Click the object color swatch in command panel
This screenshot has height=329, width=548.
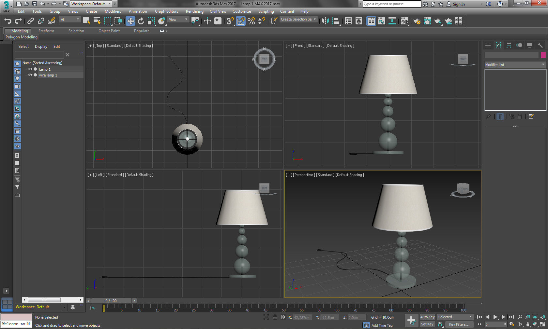tap(543, 55)
